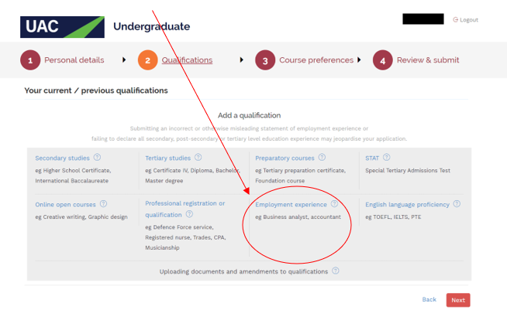Click the red Next button
This screenshot has height=310, width=507.
(x=458, y=300)
